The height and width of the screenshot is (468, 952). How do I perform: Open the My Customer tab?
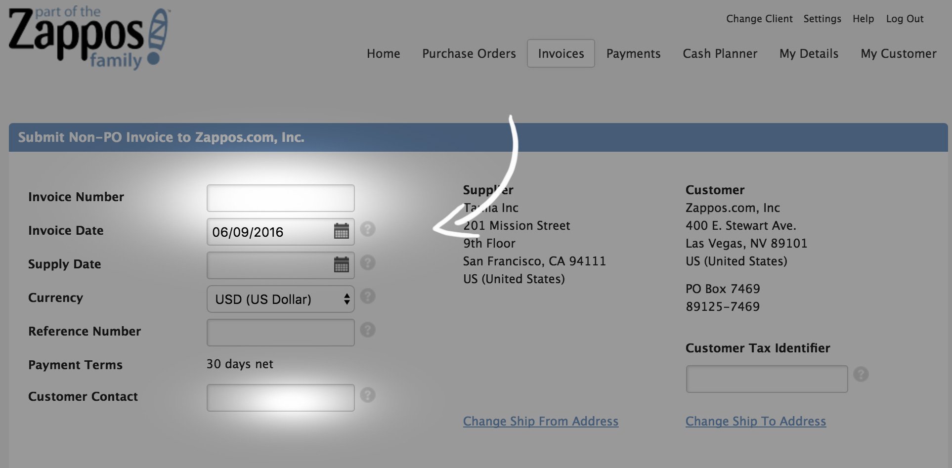point(899,53)
